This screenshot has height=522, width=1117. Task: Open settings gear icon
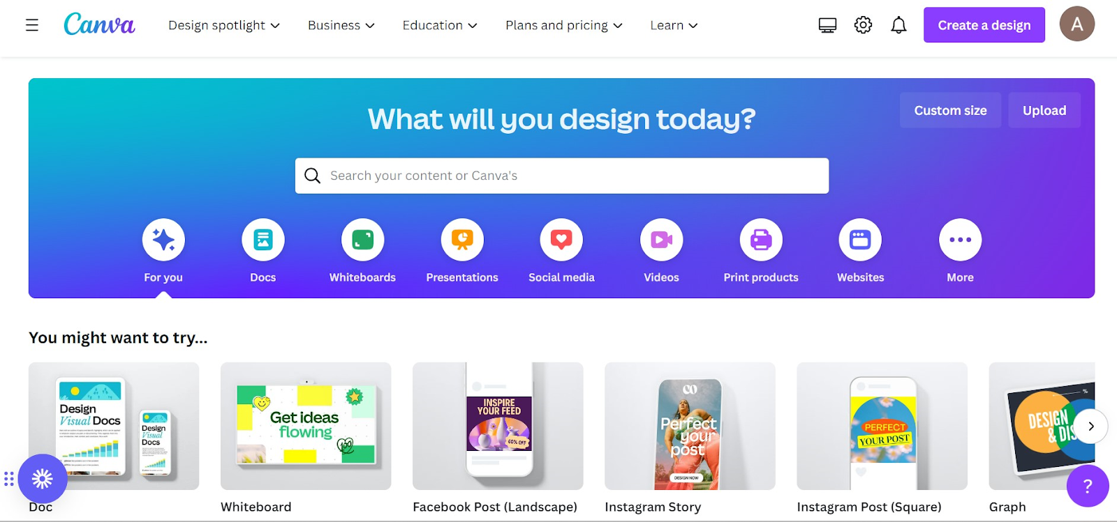click(x=863, y=25)
